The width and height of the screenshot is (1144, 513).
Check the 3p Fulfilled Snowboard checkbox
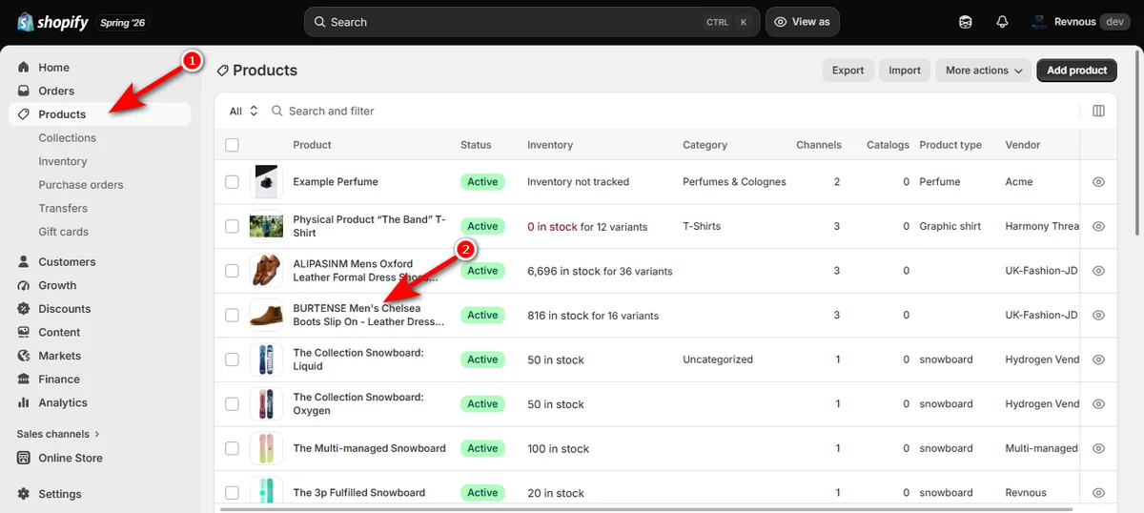[x=232, y=493]
